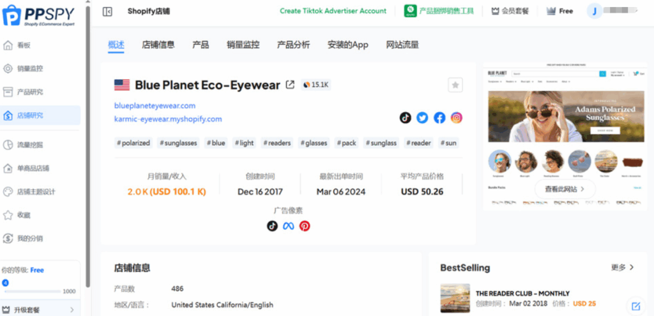This screenshot has width=654, height=316.
Task: Open the store's Facebook social icon
Action: (439, 118)
